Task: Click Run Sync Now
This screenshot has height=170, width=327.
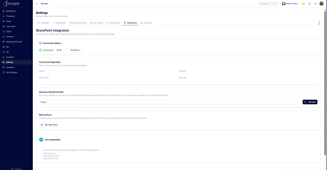Action: coord(49,125)
